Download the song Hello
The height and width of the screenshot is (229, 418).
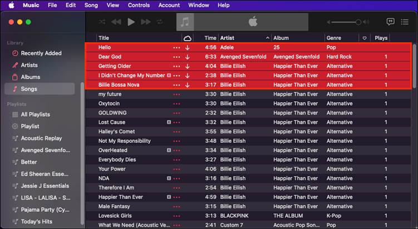coord(188,47)
